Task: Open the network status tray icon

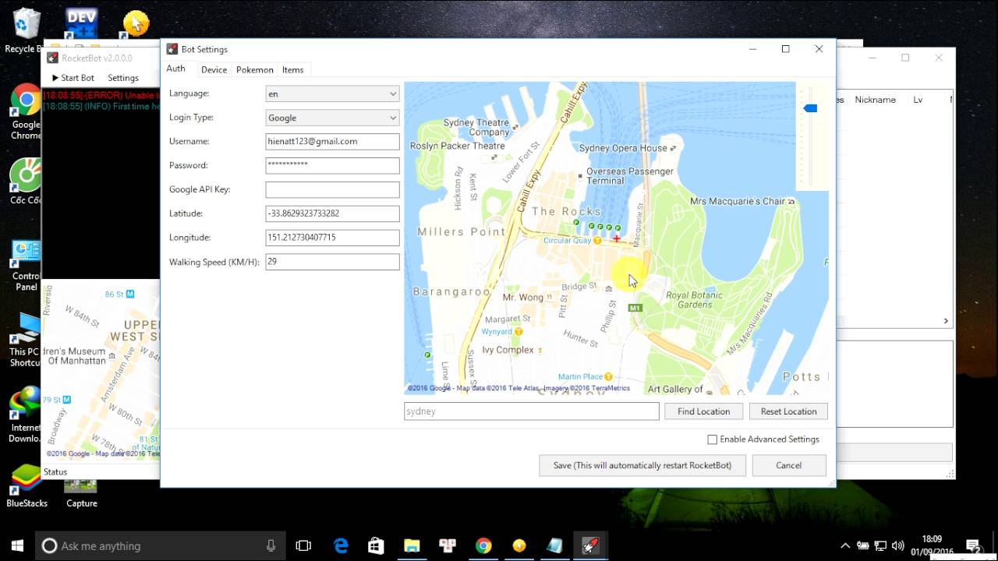Action: 880,545
